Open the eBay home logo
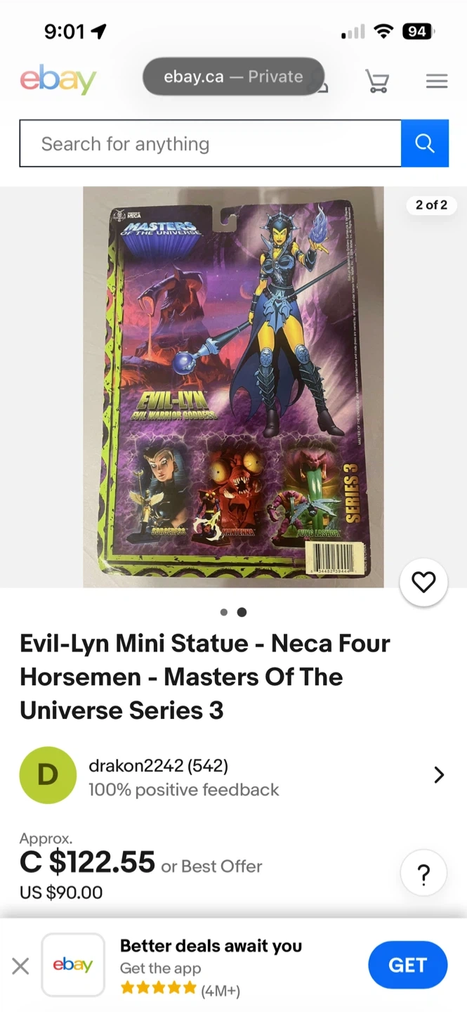 click(58, 80)
